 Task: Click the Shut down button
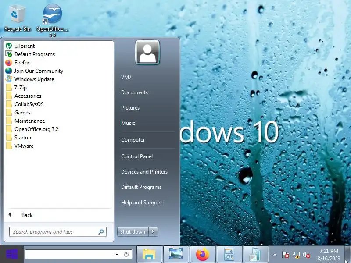coord(133,232)
